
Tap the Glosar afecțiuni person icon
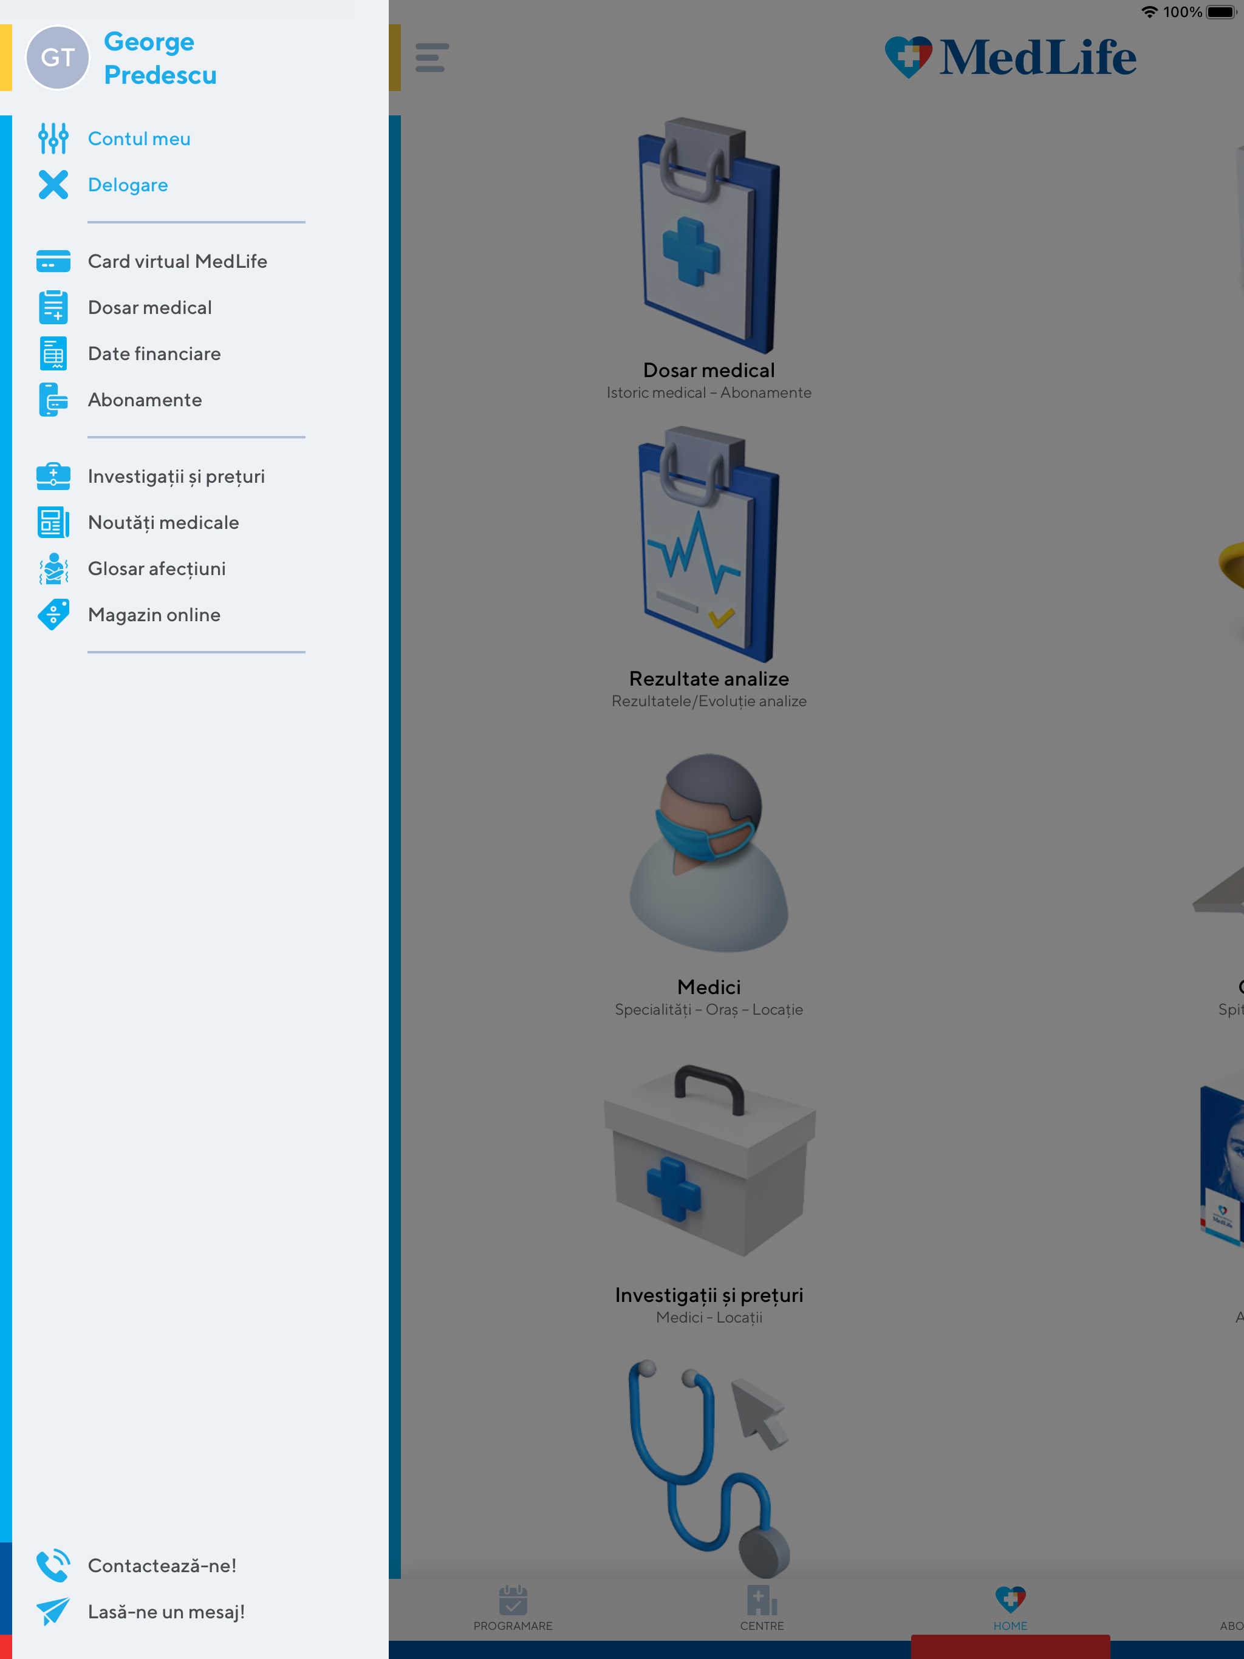click(x=52, y=568)
